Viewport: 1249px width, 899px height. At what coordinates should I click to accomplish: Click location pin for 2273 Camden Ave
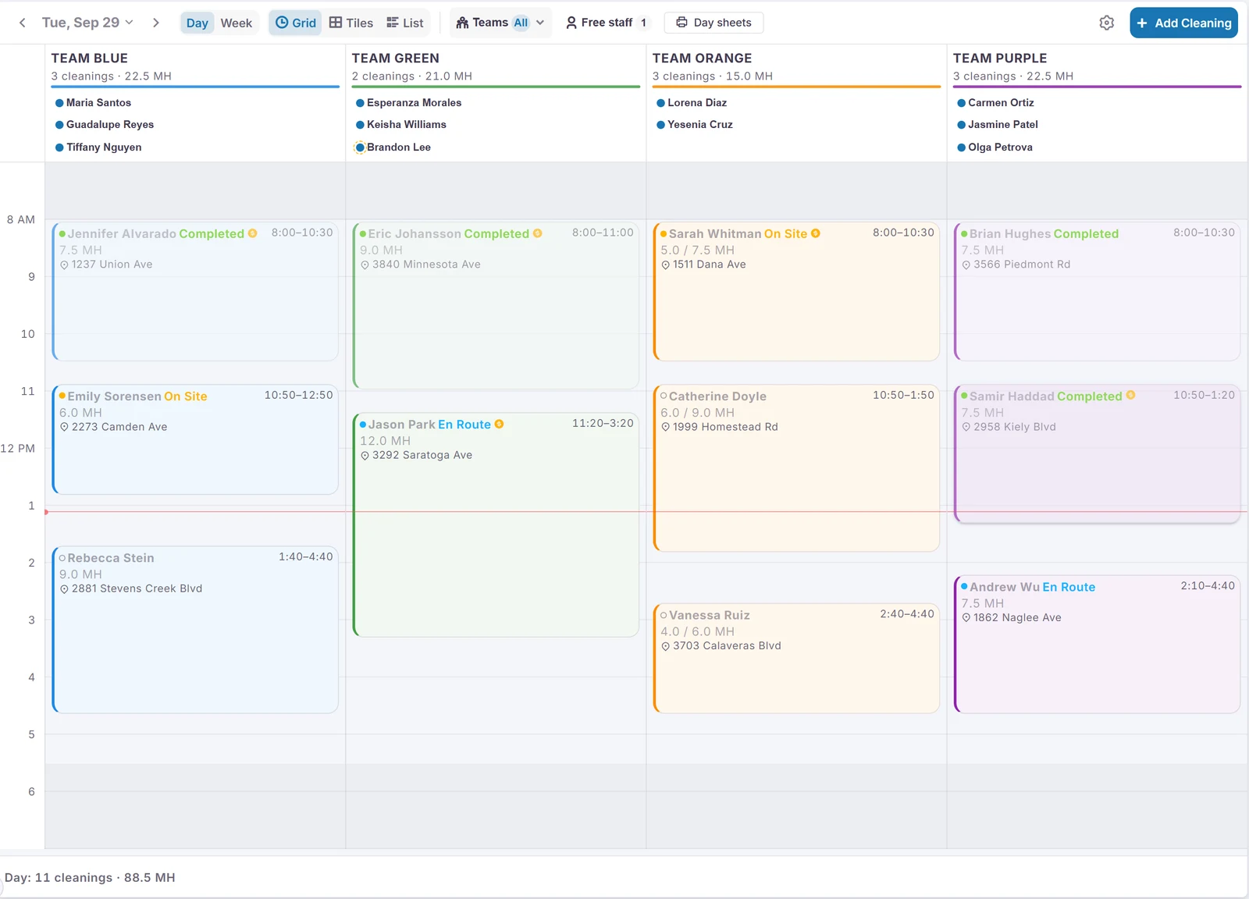tap(64, 427)
